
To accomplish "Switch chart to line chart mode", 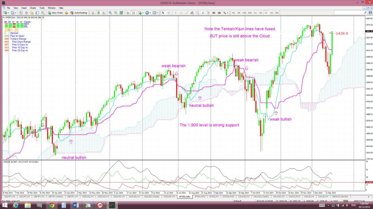I will point(104,13).
